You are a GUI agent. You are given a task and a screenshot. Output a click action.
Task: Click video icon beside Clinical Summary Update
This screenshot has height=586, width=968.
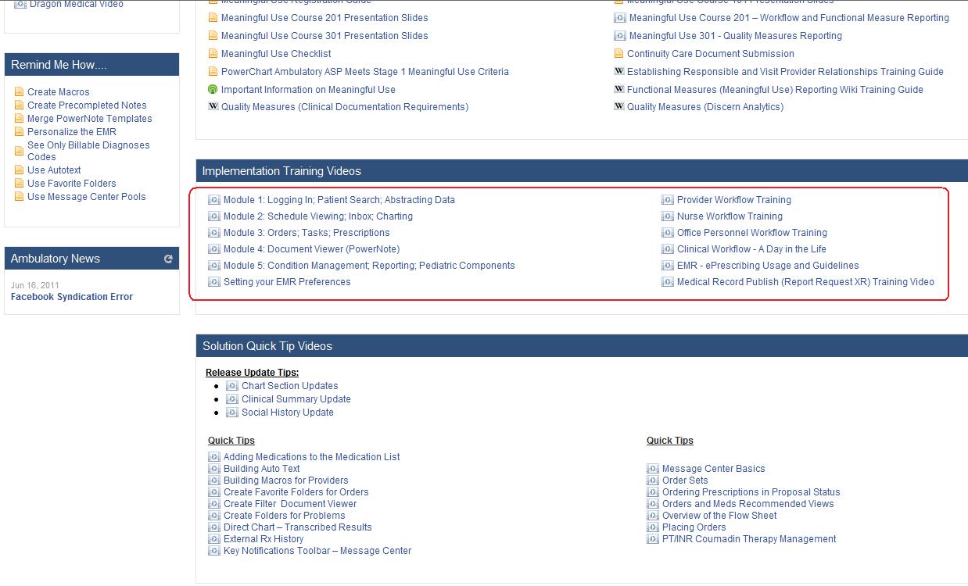(x=232, y=399)
